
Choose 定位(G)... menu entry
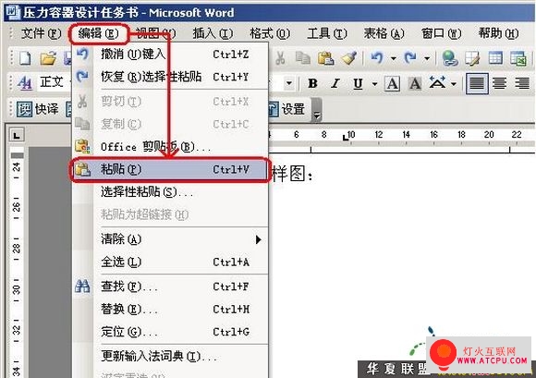(170, 332)
